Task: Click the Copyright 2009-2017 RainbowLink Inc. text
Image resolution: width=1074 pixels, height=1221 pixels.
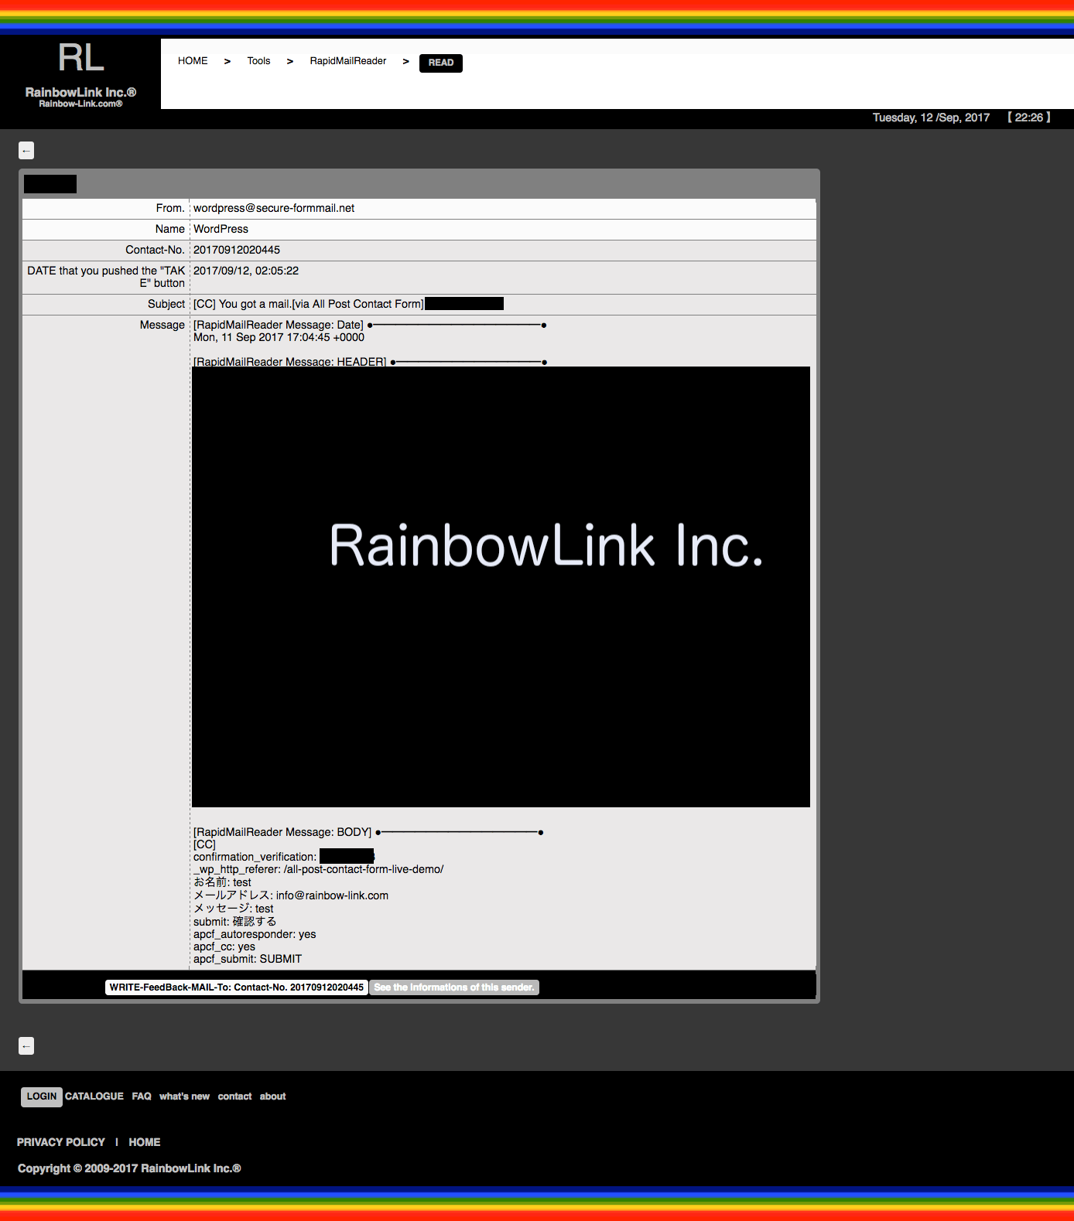Action: coord(129,1168)
